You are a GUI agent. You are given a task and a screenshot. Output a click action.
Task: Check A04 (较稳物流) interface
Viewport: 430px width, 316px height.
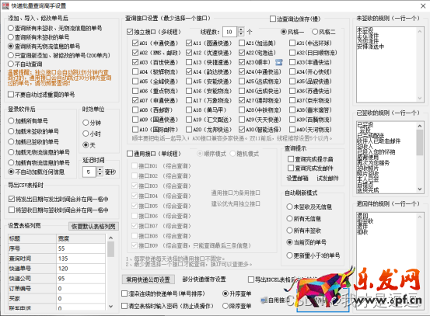[x=156, y=71]
